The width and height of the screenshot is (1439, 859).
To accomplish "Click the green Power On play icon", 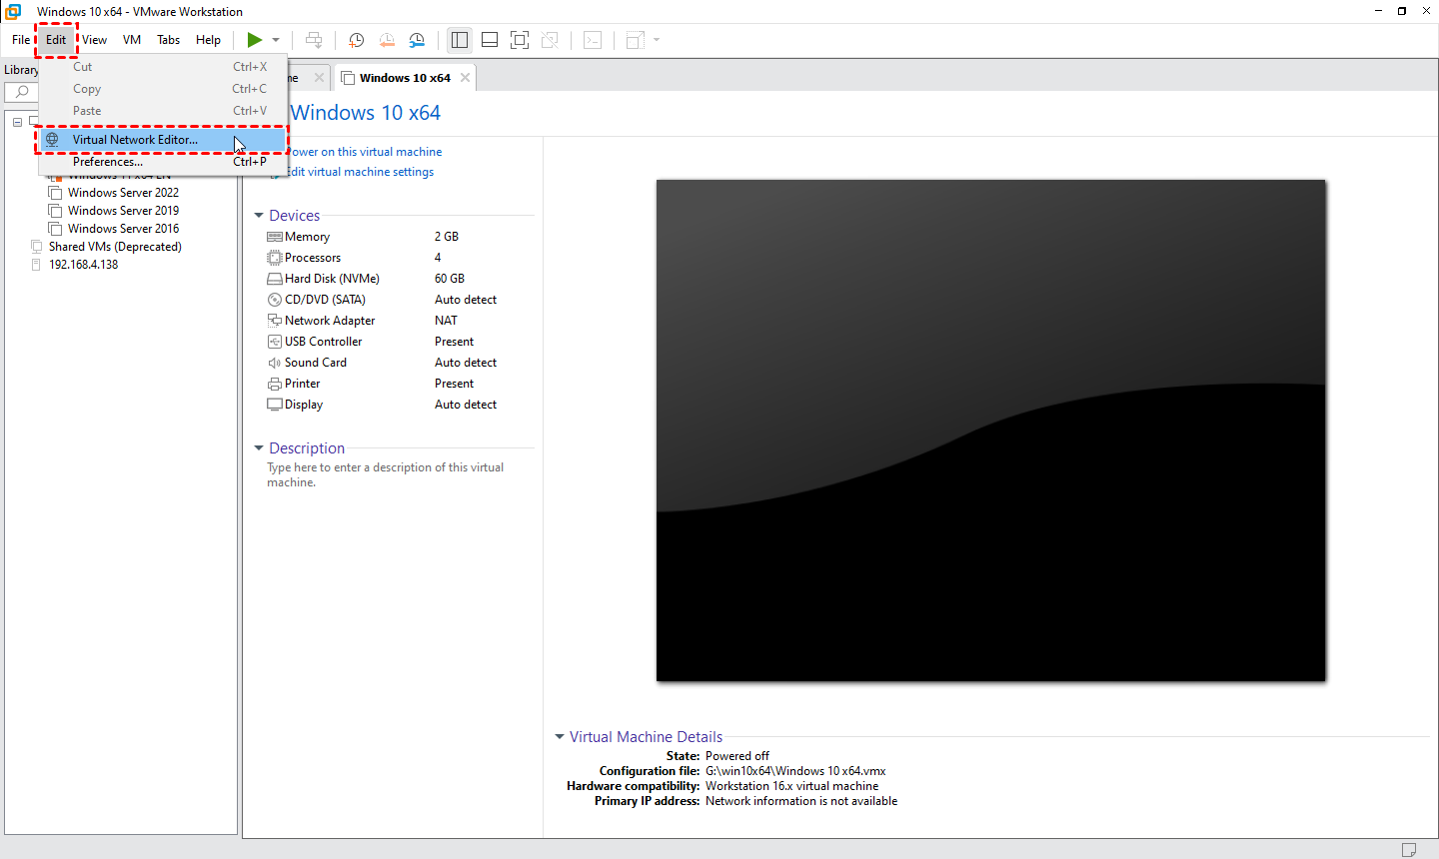I will (x=255, y=40).
